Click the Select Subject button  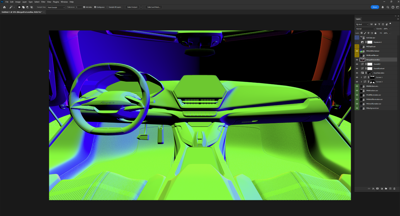[x=132, y=7]
